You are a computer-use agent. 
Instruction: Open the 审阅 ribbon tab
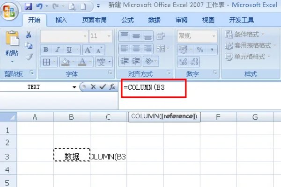181,20
